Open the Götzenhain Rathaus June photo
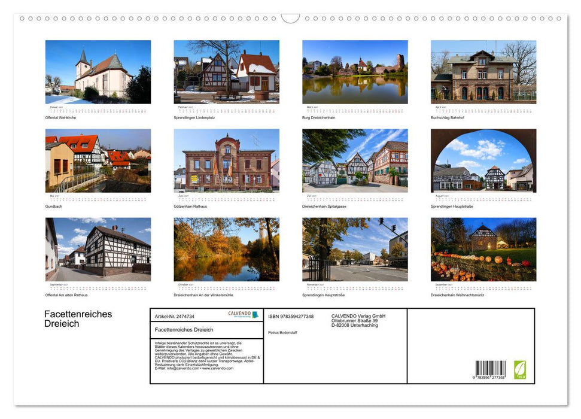 pos(226,160)
